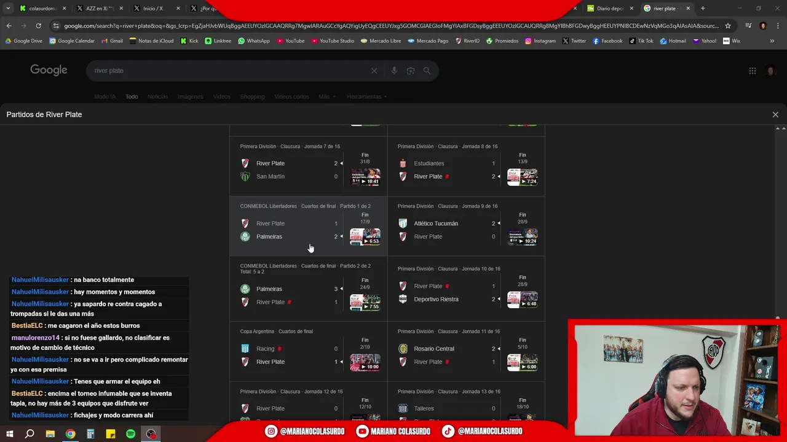Open the Google Calendar bookmark
787x442 pixels.
(x=72, y=41)
